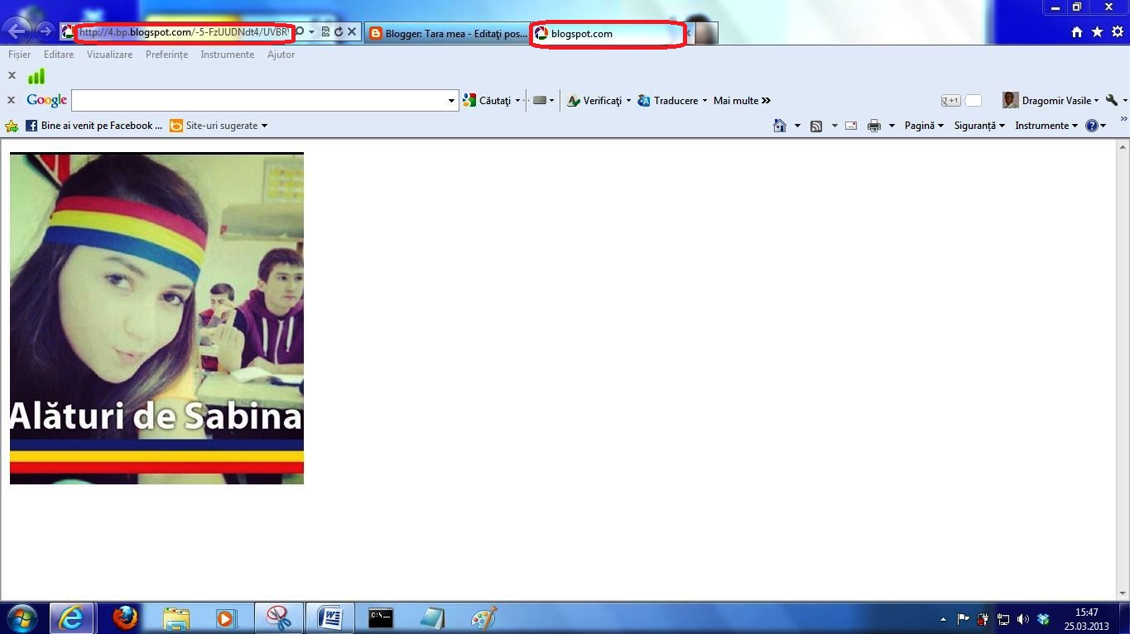Image resolution: width=1130 pixels, height=634 pixels.
Task: Go forward with the browser Forward arrow
Action: click(45, 31)
